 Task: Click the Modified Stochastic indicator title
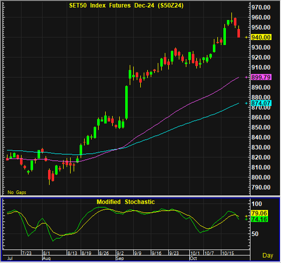126,202
